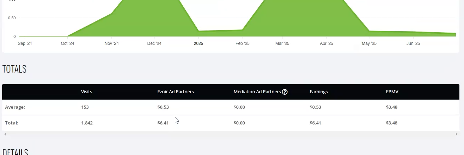Sort by the Ezoic Ad Partners header
Screen dimensions: 464x155
176,92
